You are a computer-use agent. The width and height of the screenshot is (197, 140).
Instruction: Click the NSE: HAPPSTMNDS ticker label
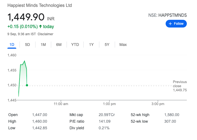(x=168, y=15)
